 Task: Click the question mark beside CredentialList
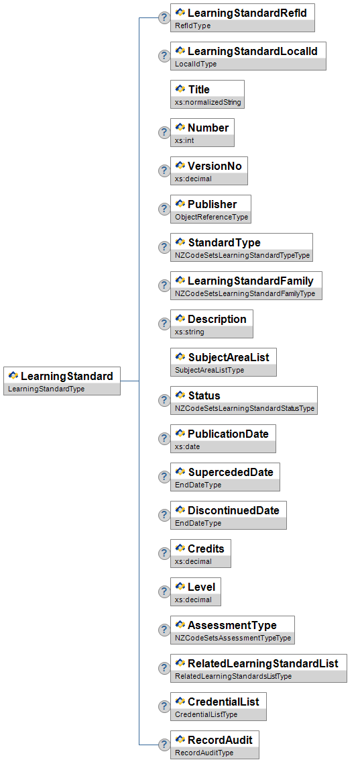pos(164,706)
